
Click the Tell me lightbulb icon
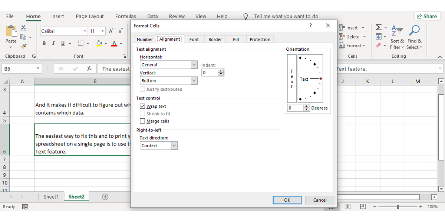point(245,16)
